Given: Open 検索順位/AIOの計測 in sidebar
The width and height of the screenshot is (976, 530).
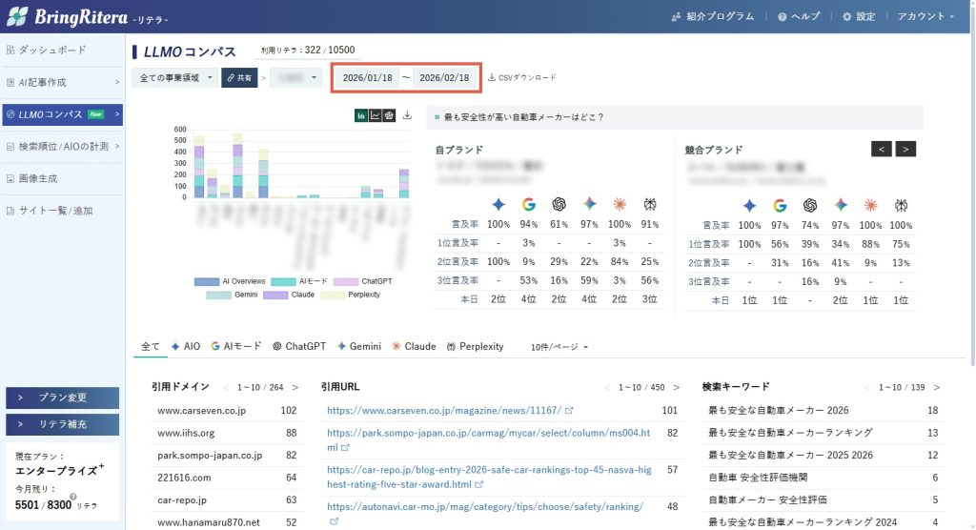Looking at the screenshot, I should (63, 147).
